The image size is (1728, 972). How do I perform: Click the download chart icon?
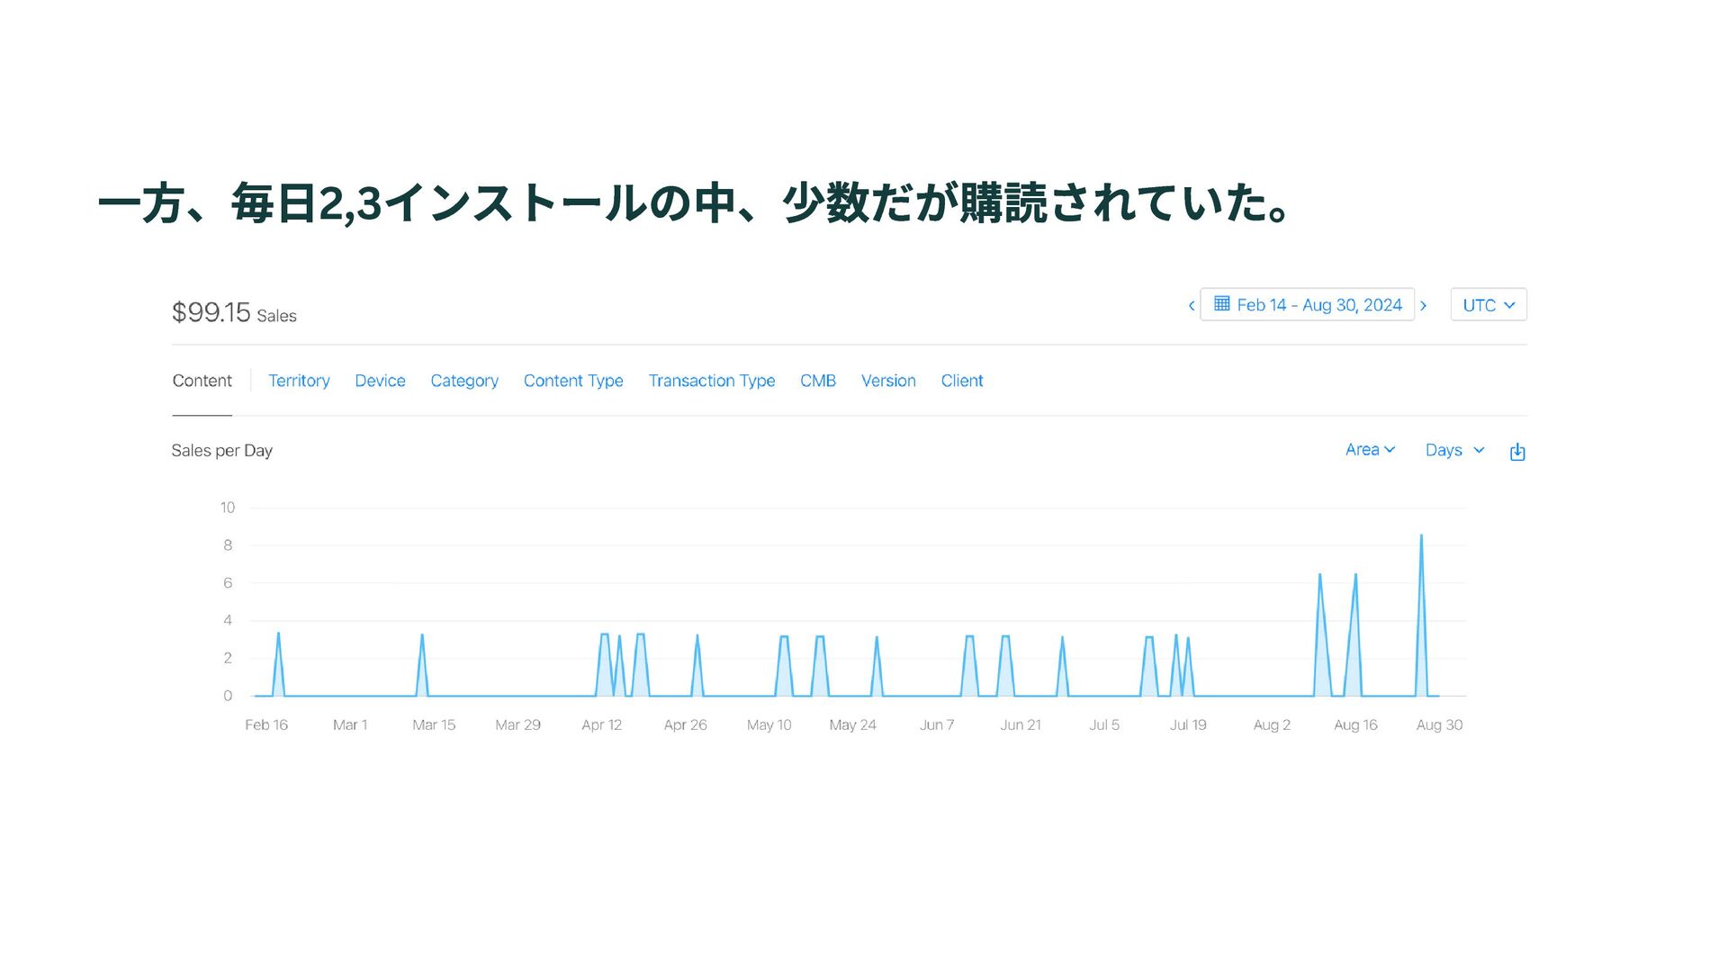[x=1517, y=452]
